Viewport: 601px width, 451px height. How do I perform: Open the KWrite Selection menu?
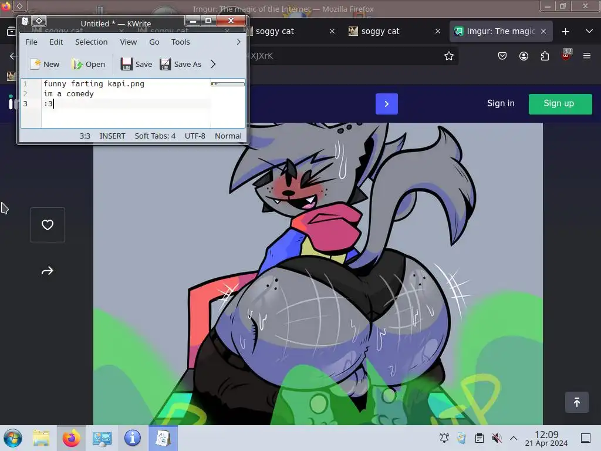click(91, 42)
